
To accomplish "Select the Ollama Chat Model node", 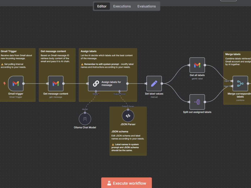I will click(85, 119).
